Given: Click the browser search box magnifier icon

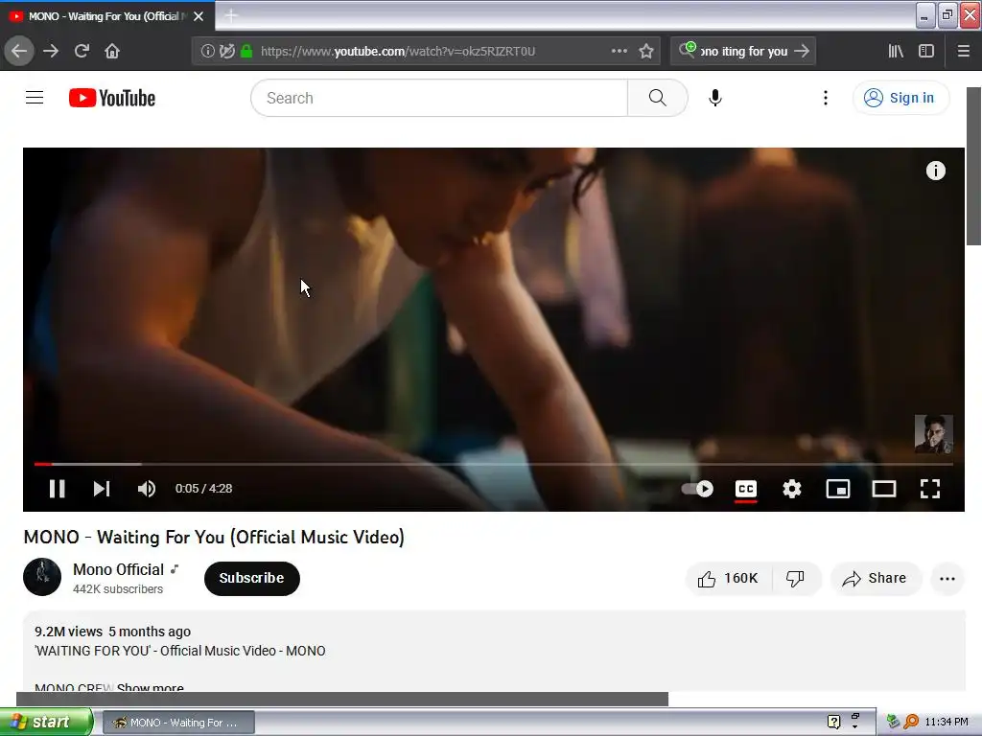Looking at the screenshot, I should pyautogui.click(x=687, y=50).
